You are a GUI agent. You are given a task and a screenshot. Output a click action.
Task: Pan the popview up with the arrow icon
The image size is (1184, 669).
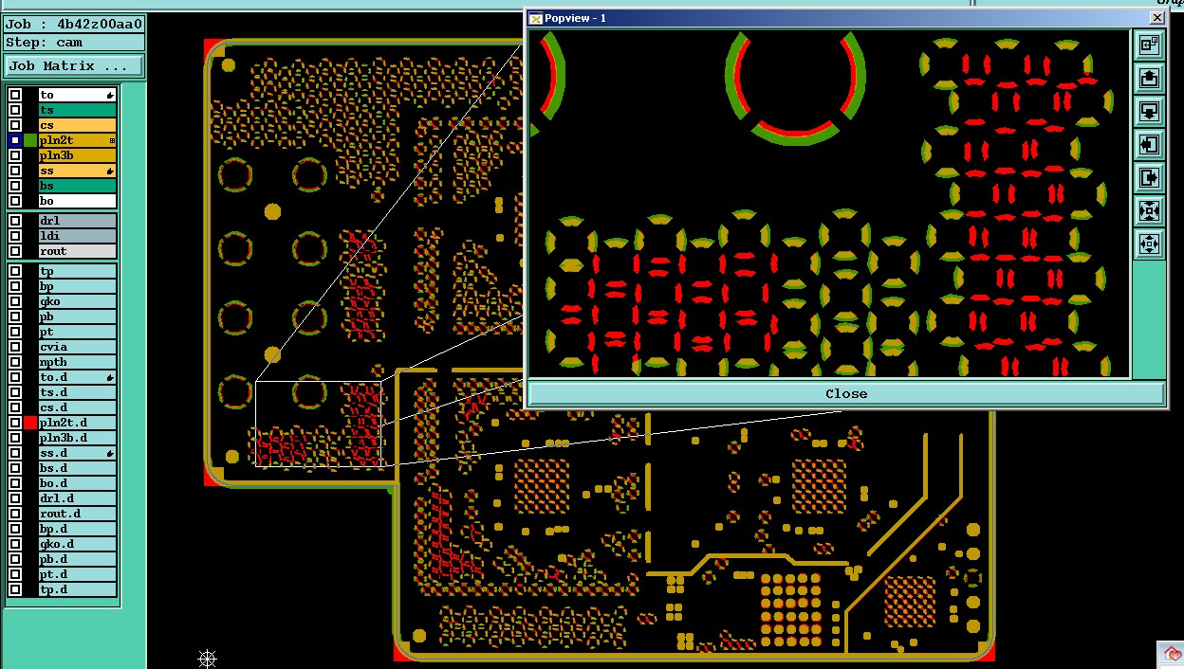point(1149,78)
